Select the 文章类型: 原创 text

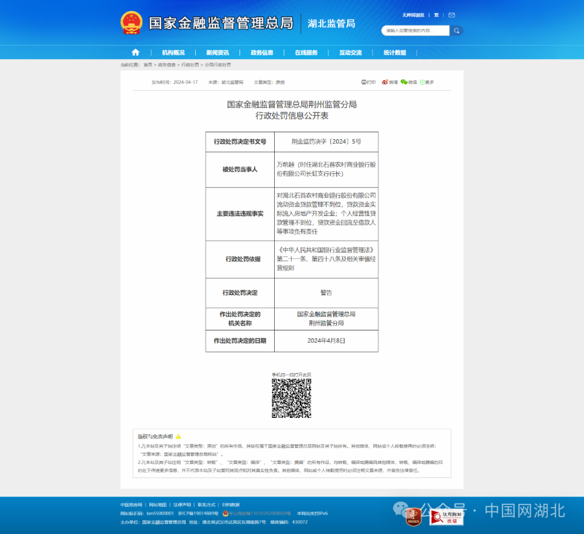(x=269, y=82)
